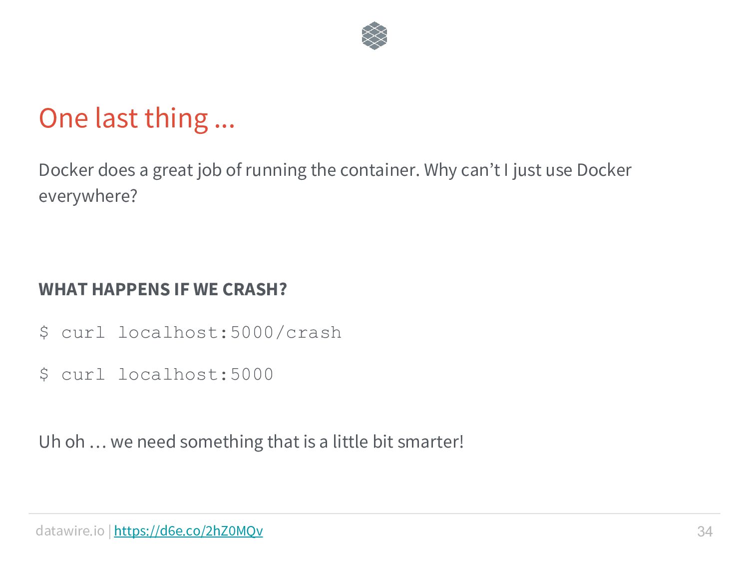Click the paragraph starting "Docker does a great job"
The image size is (749, 562).
click(335, 183)
